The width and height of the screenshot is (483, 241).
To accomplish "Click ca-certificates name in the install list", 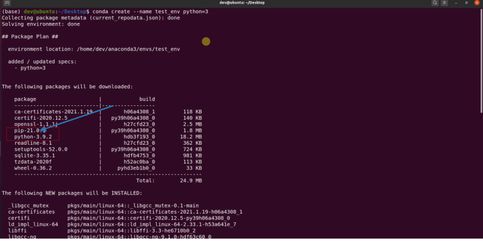I will click(31, 212).
